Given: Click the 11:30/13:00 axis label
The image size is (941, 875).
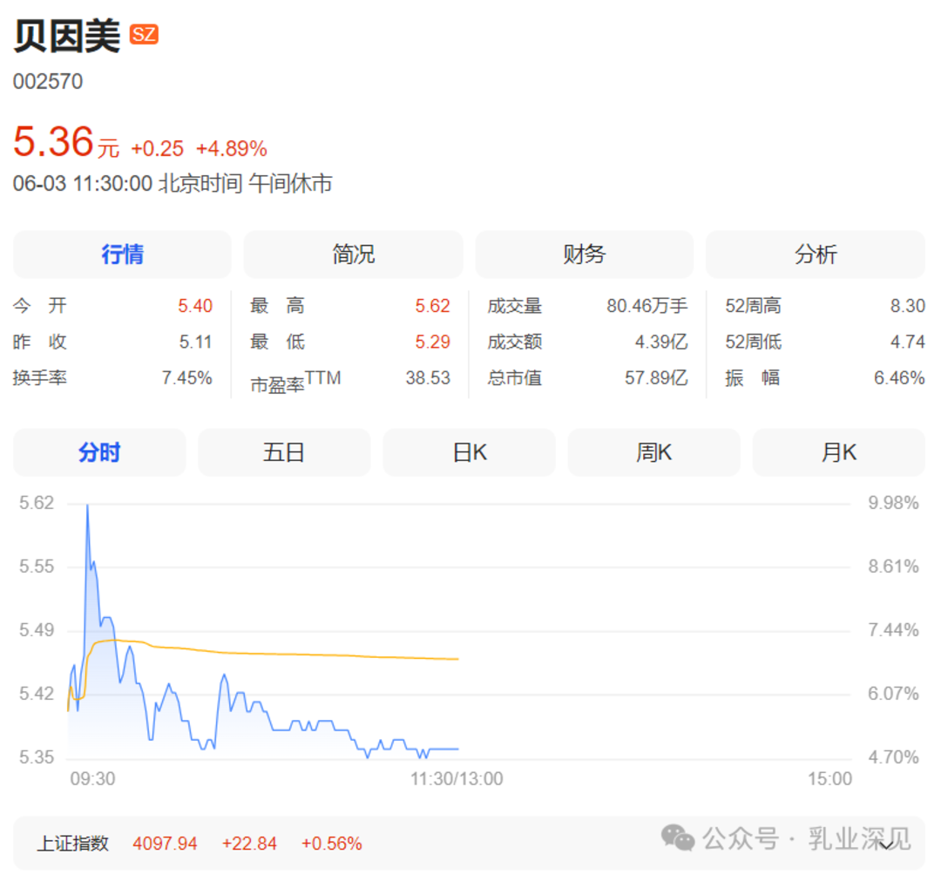Looking at the screenshot, I should click(457, 779).
